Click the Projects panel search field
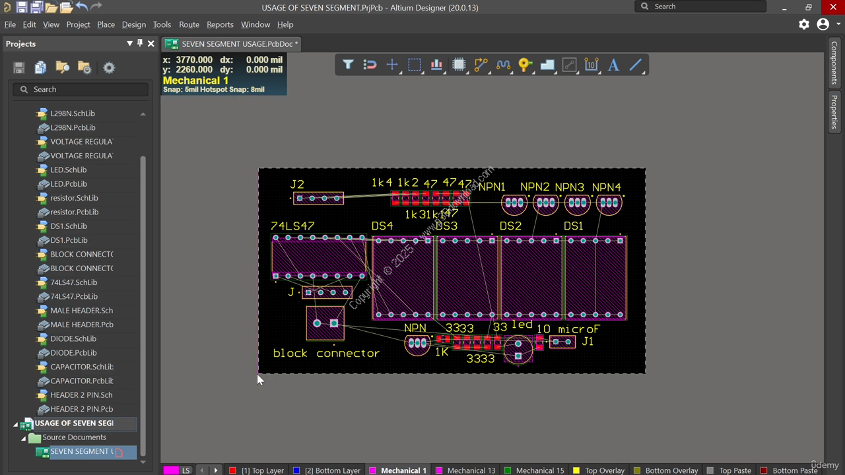The width and height of the screenshot is (845, 475). click(81, 89)
